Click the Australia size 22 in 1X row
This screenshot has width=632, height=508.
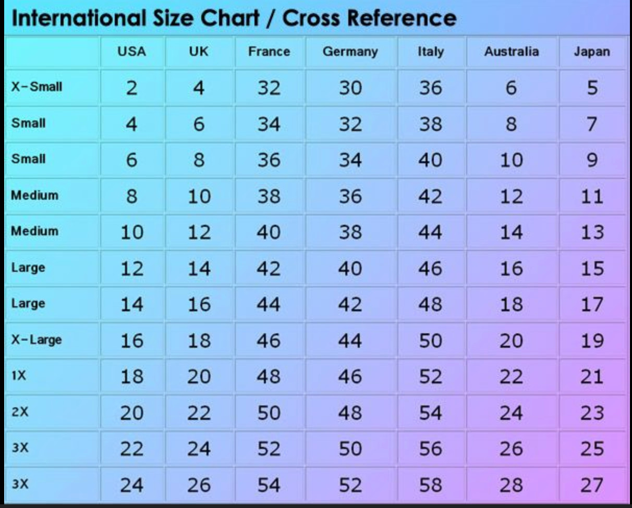[511, 377]
